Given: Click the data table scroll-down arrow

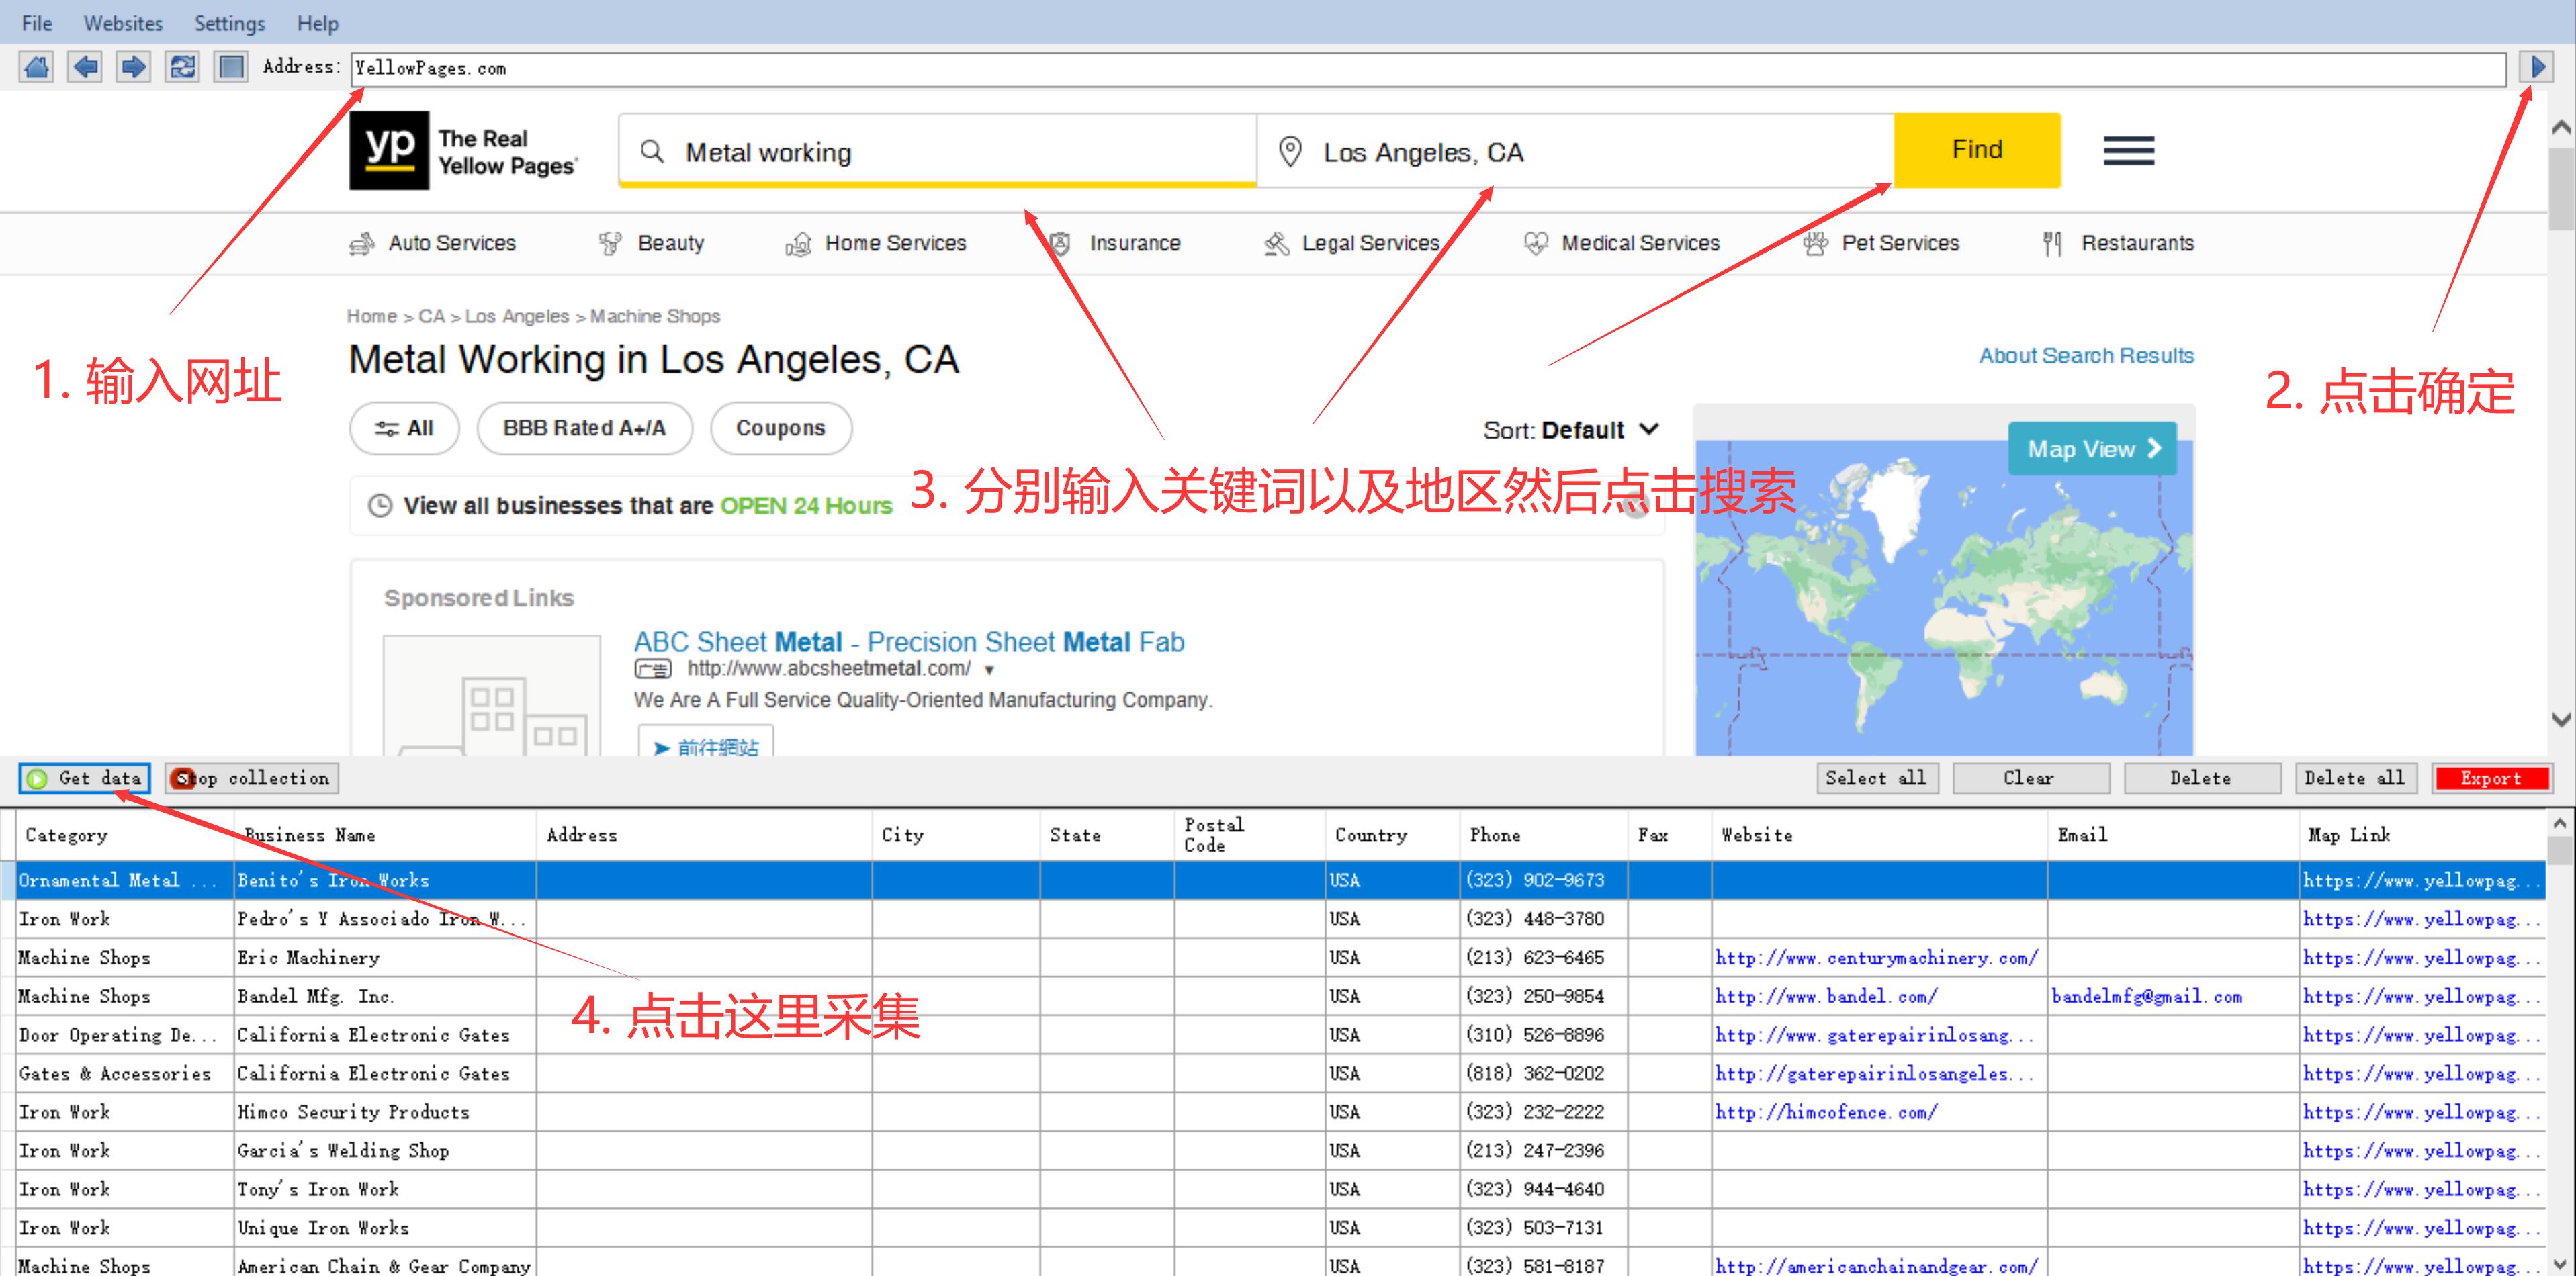Looking at the screenshot, I should point(2560,1263).
